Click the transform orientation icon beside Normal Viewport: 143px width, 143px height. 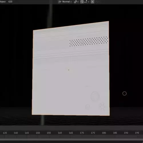coord(60,2)
